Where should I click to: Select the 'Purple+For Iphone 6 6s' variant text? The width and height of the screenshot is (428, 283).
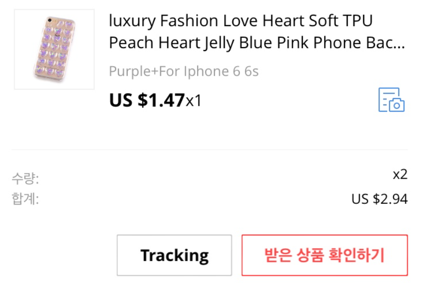point(183,71)
